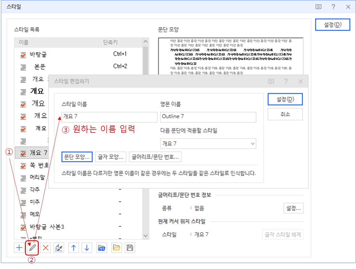
Task: Open the import style yellow folder icon
Action: 116,248
